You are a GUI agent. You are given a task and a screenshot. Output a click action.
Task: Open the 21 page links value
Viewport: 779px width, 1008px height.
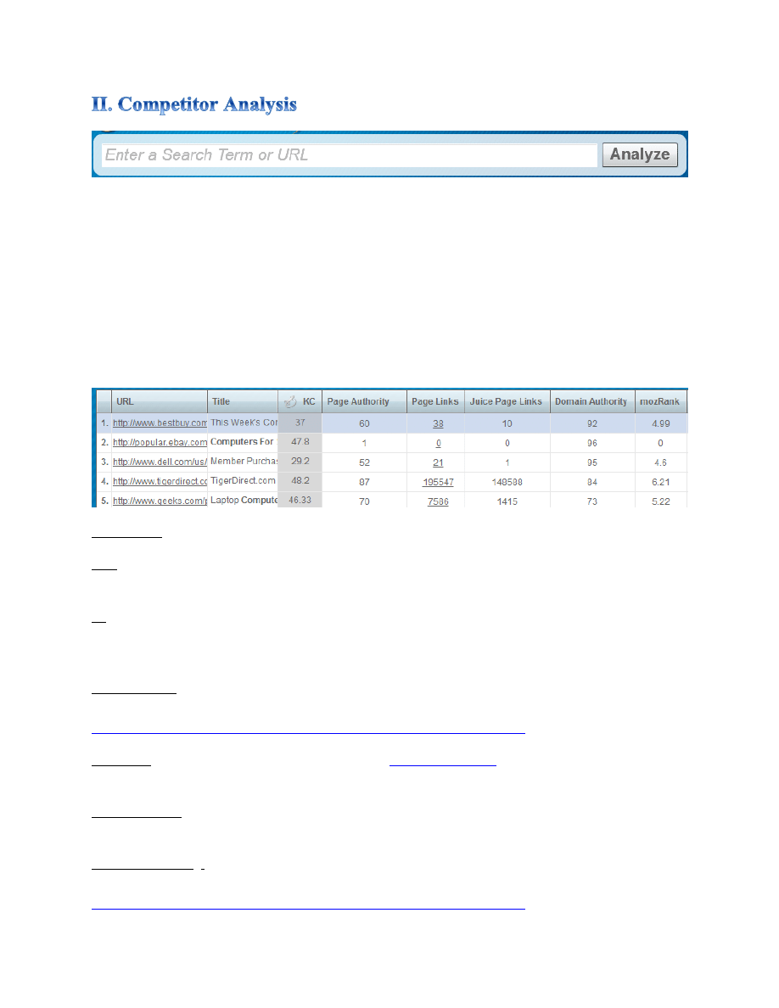click(438, 462)
